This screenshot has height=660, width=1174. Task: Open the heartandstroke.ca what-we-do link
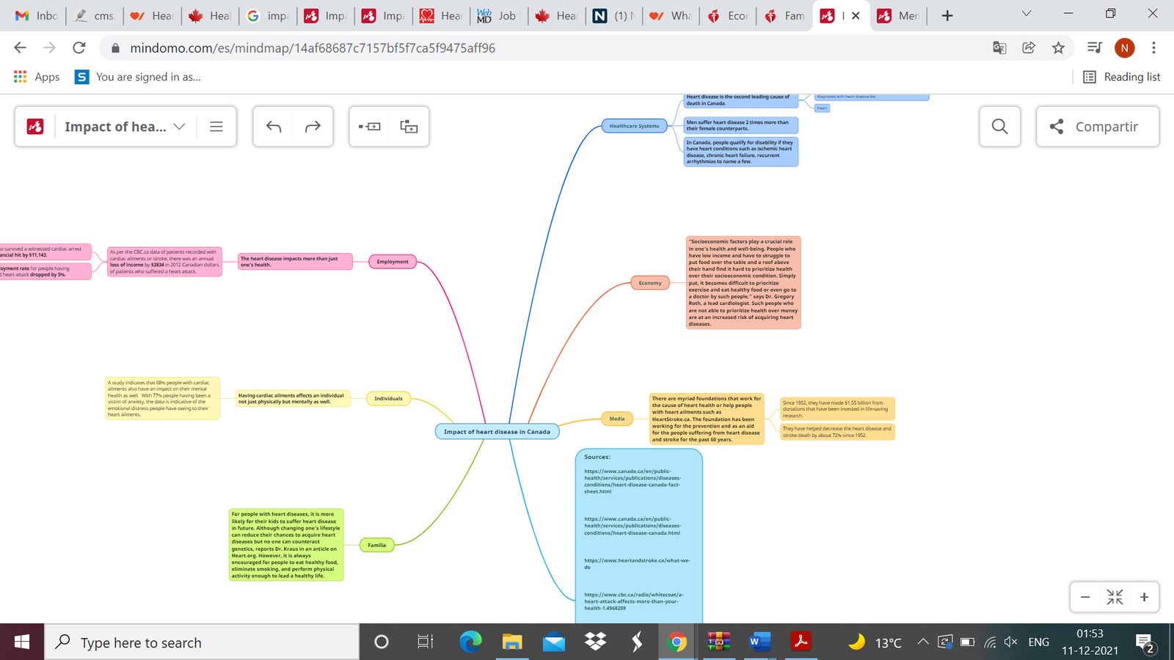[x=637, y=564]
